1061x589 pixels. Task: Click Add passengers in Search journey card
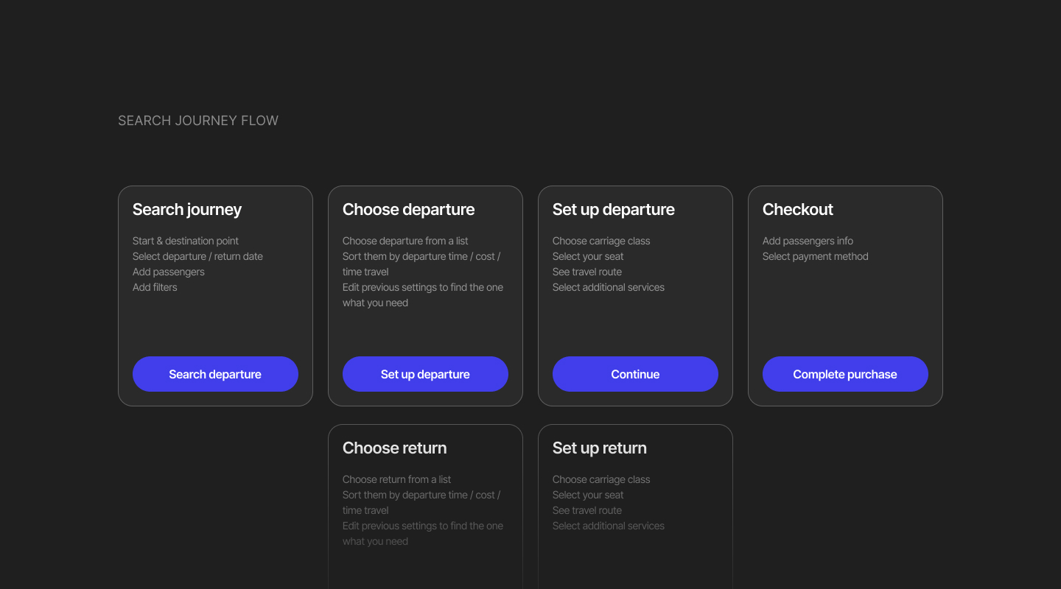(169, 272)
